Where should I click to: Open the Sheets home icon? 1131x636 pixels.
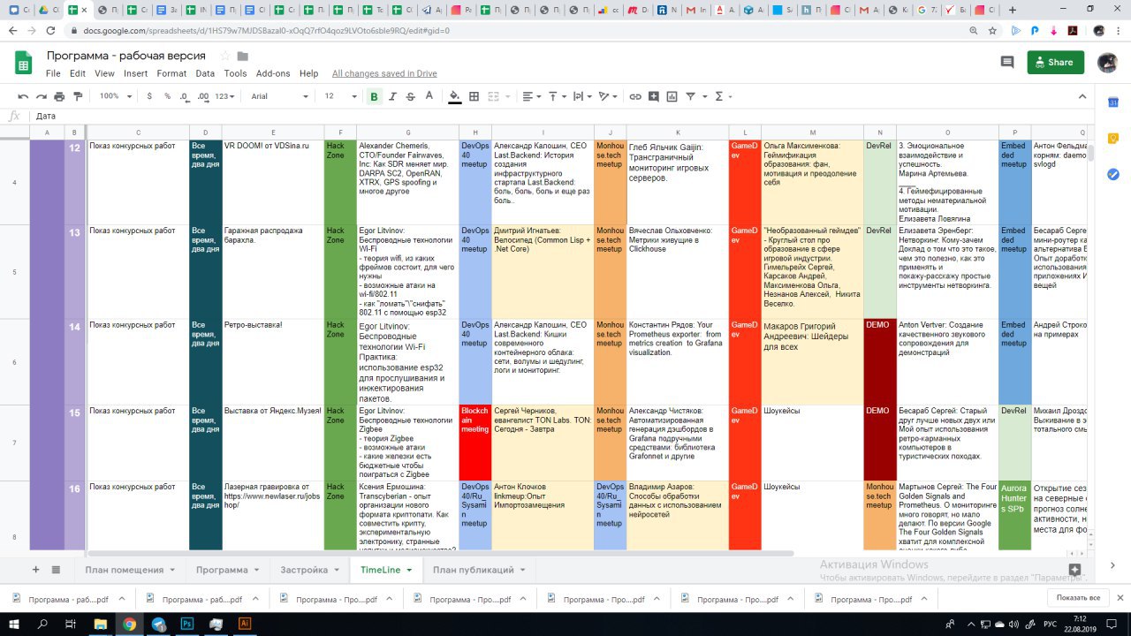click(24, 63)
